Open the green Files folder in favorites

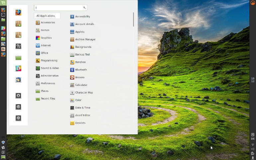[x=18, y=58]
